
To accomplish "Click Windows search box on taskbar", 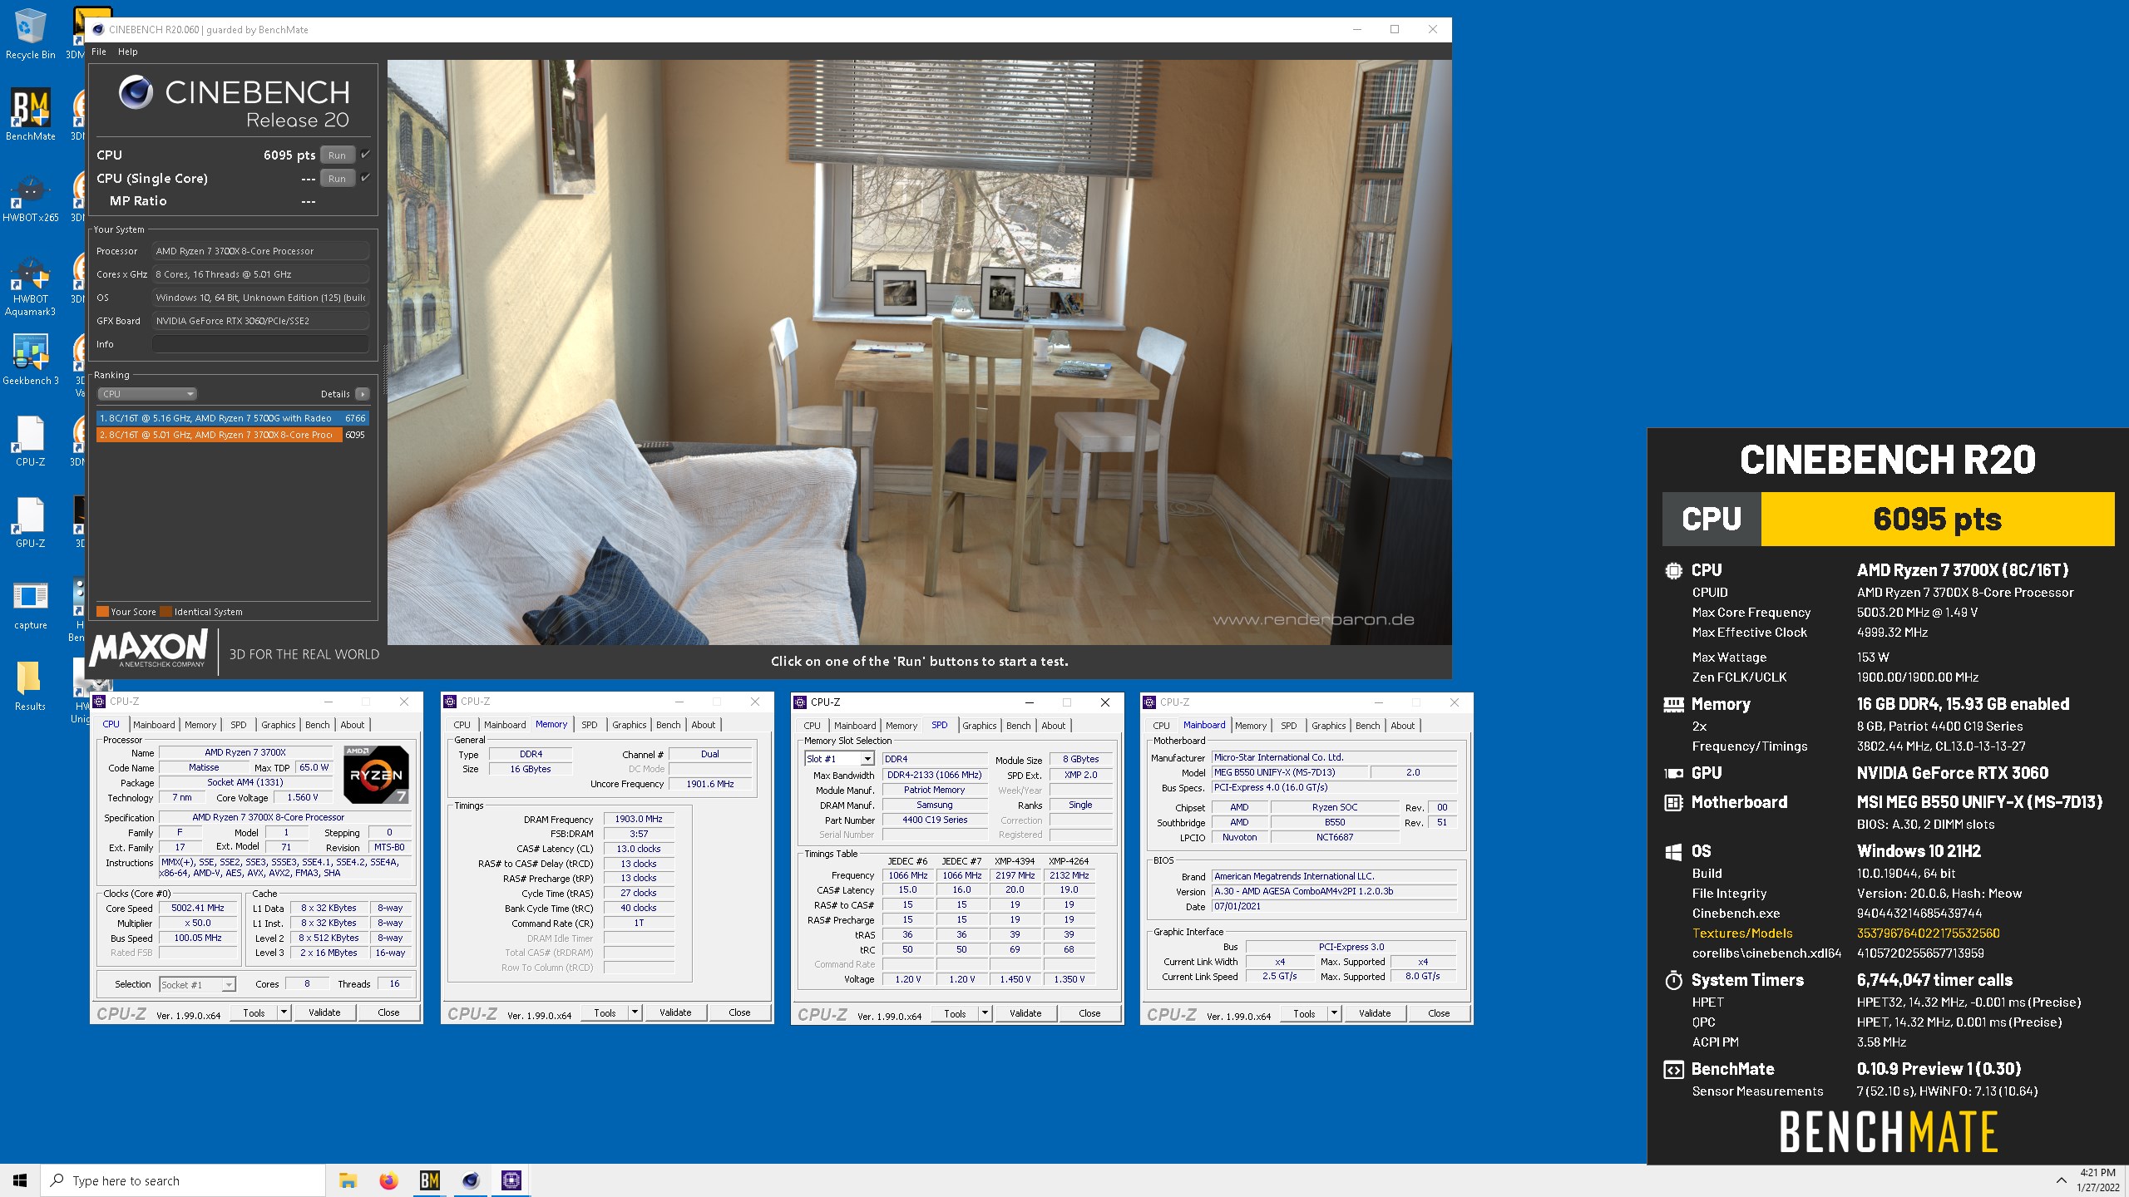I will pos(183,1180).
